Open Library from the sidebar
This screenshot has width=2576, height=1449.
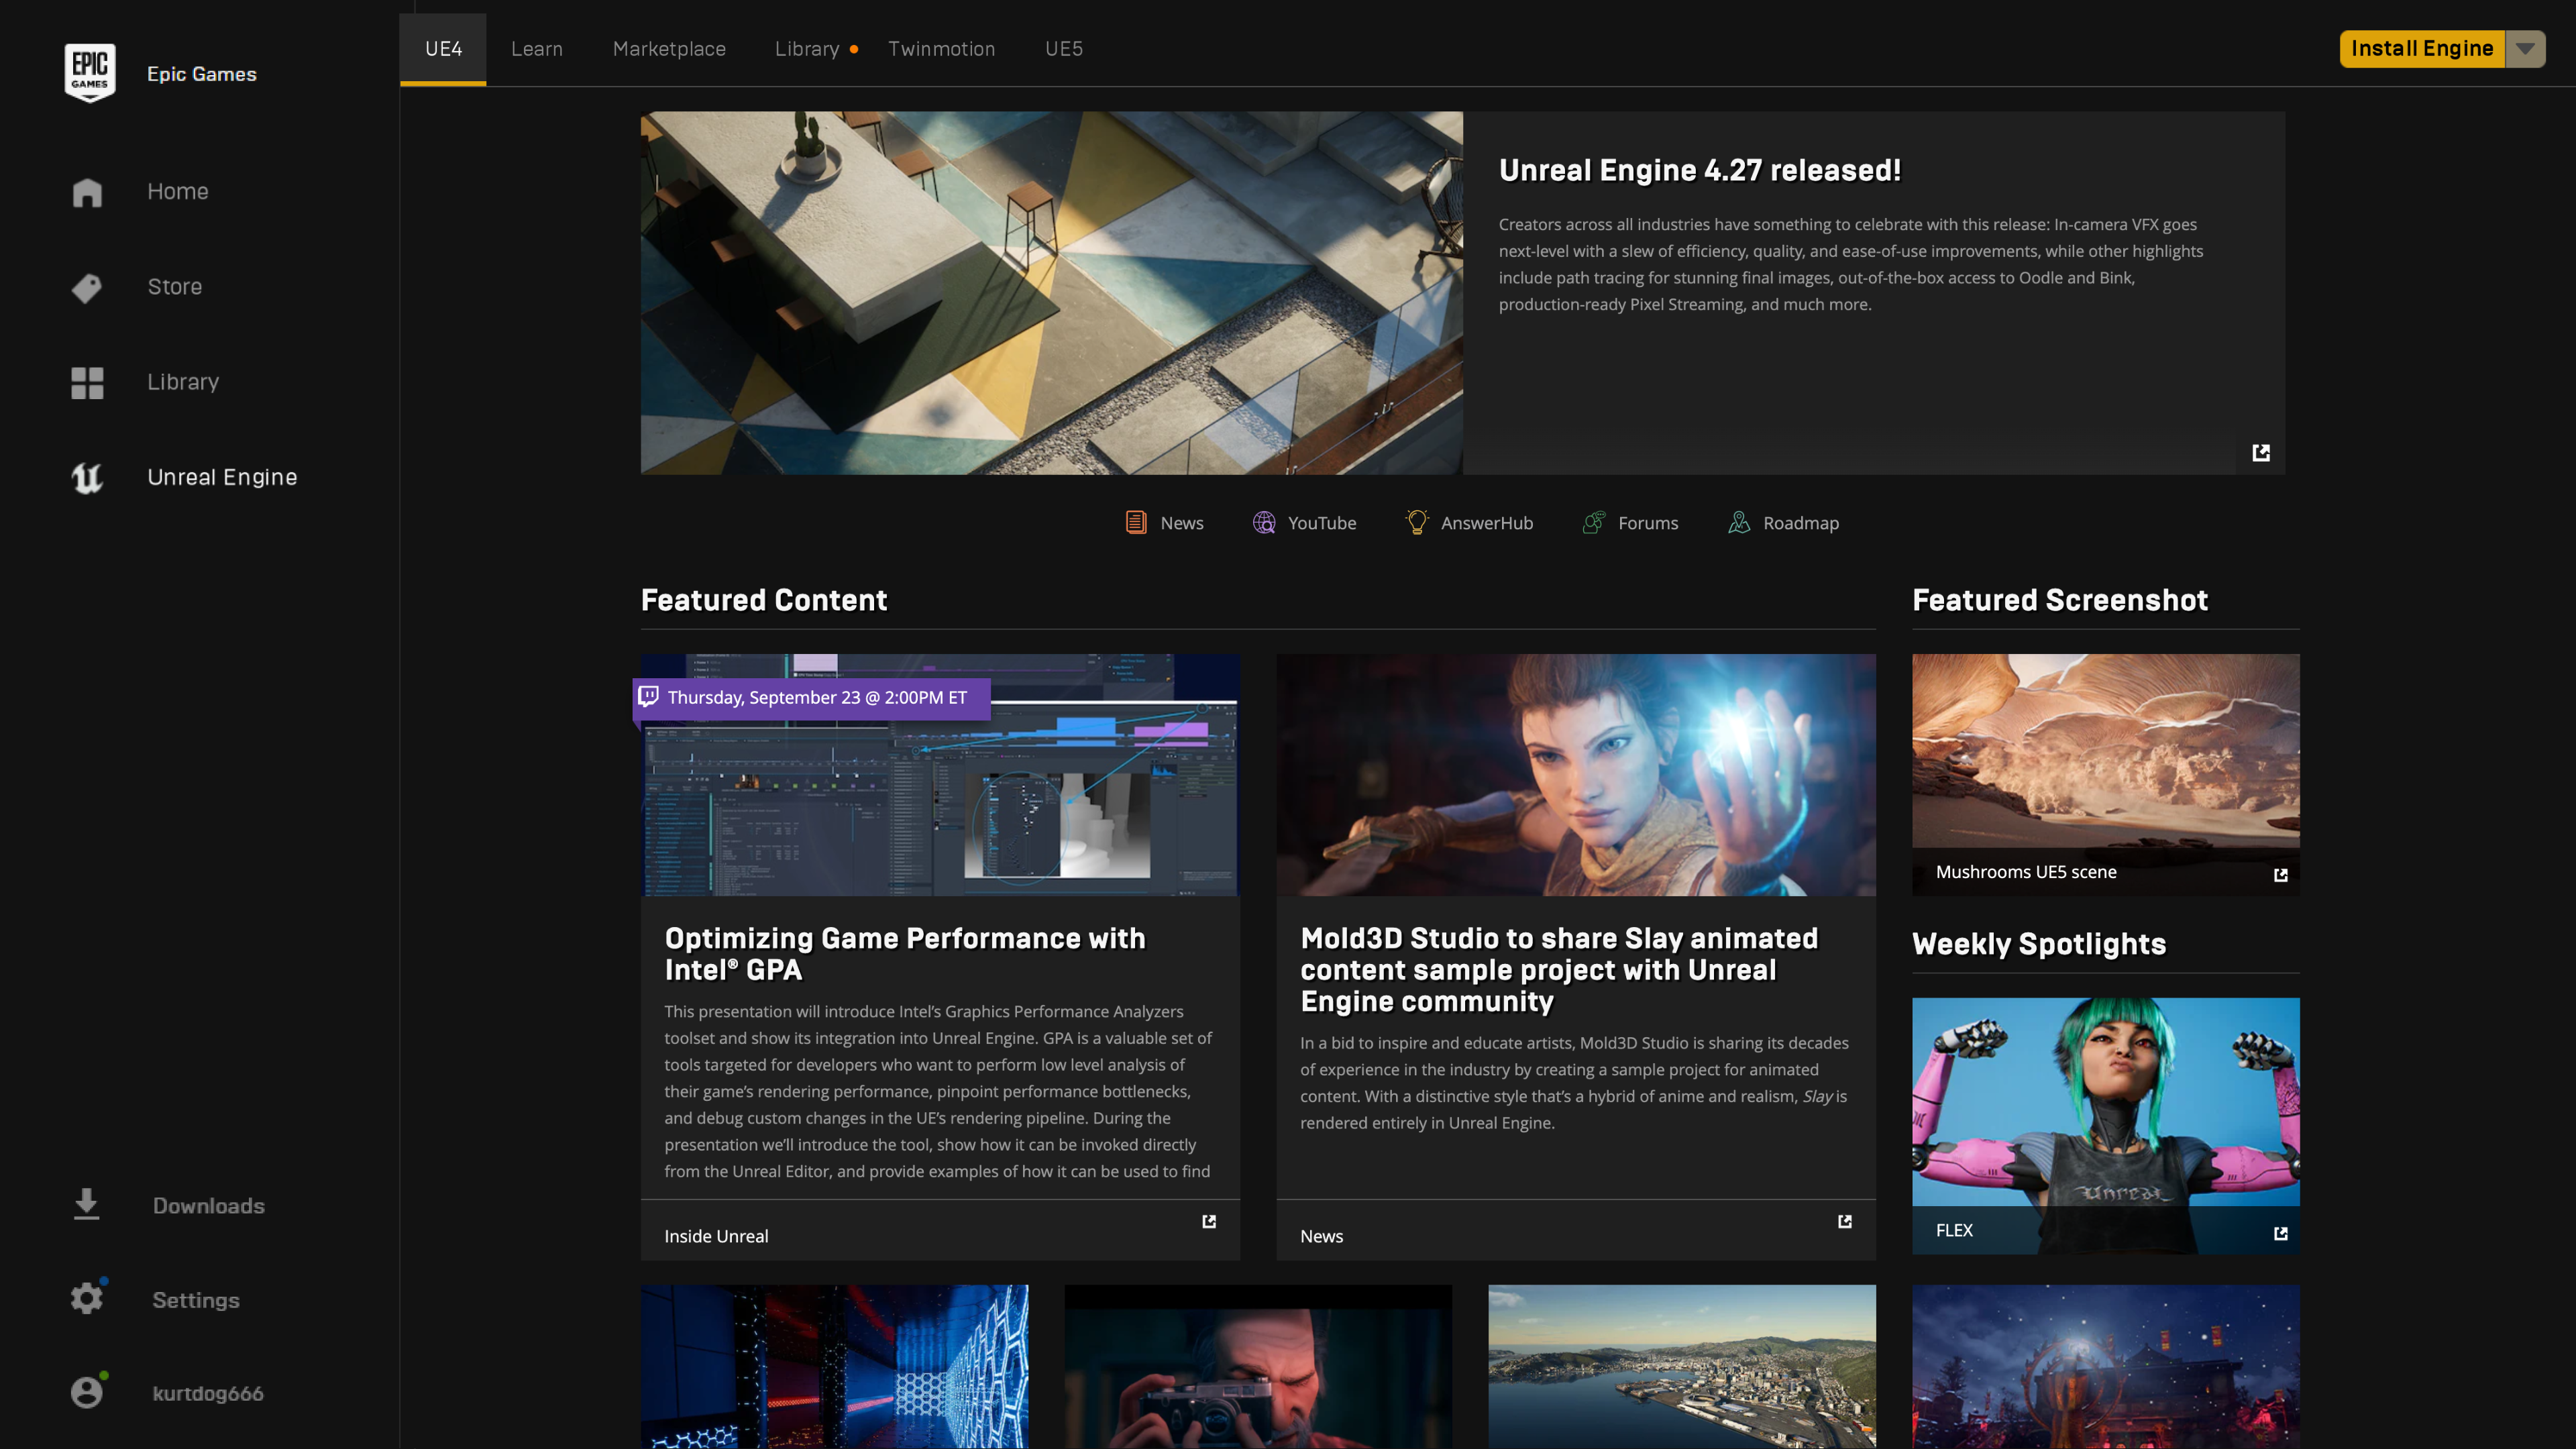(x=183, y=381)
